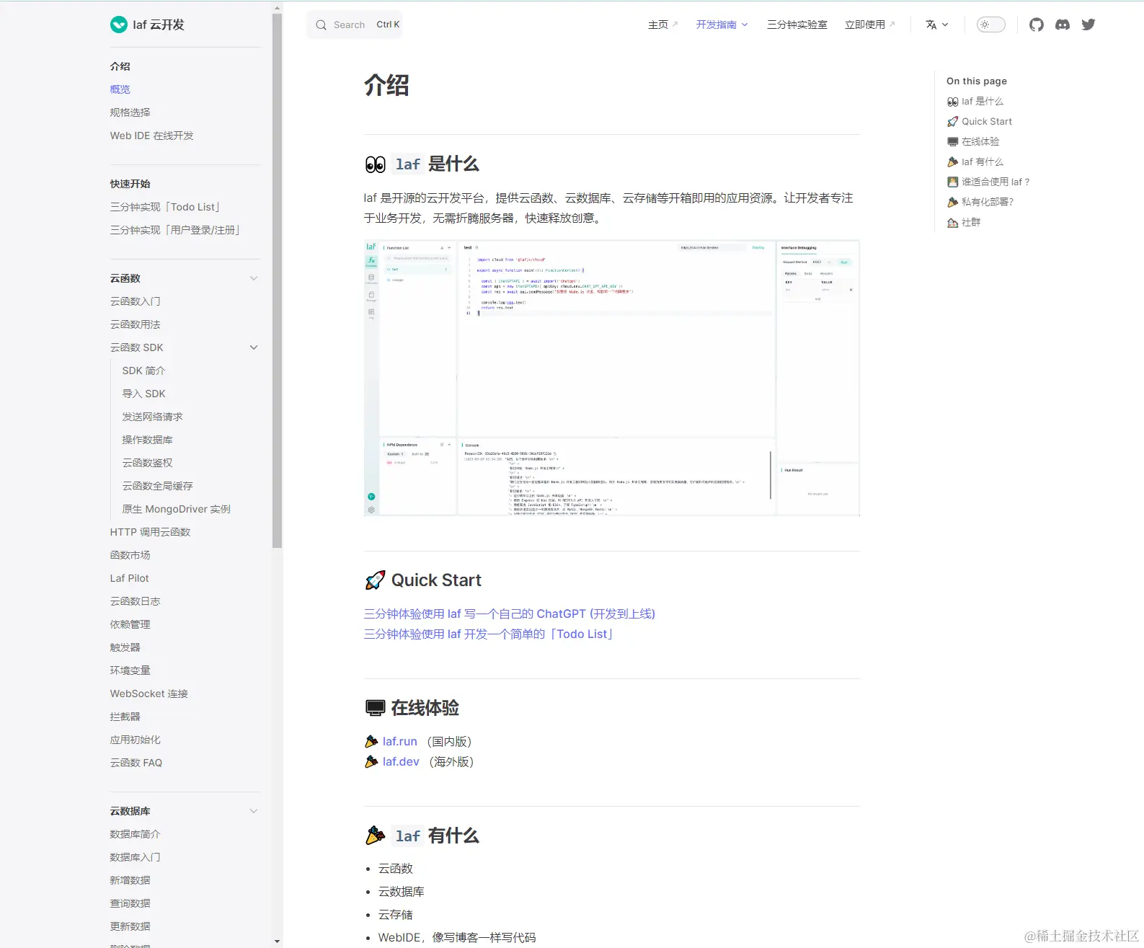Jump to '私有化部署?' in page outline
The image size is (1144, 948).
coord(980,203)
